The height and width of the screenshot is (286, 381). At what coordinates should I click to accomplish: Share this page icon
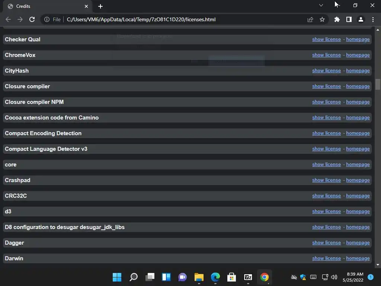point(310,19)
